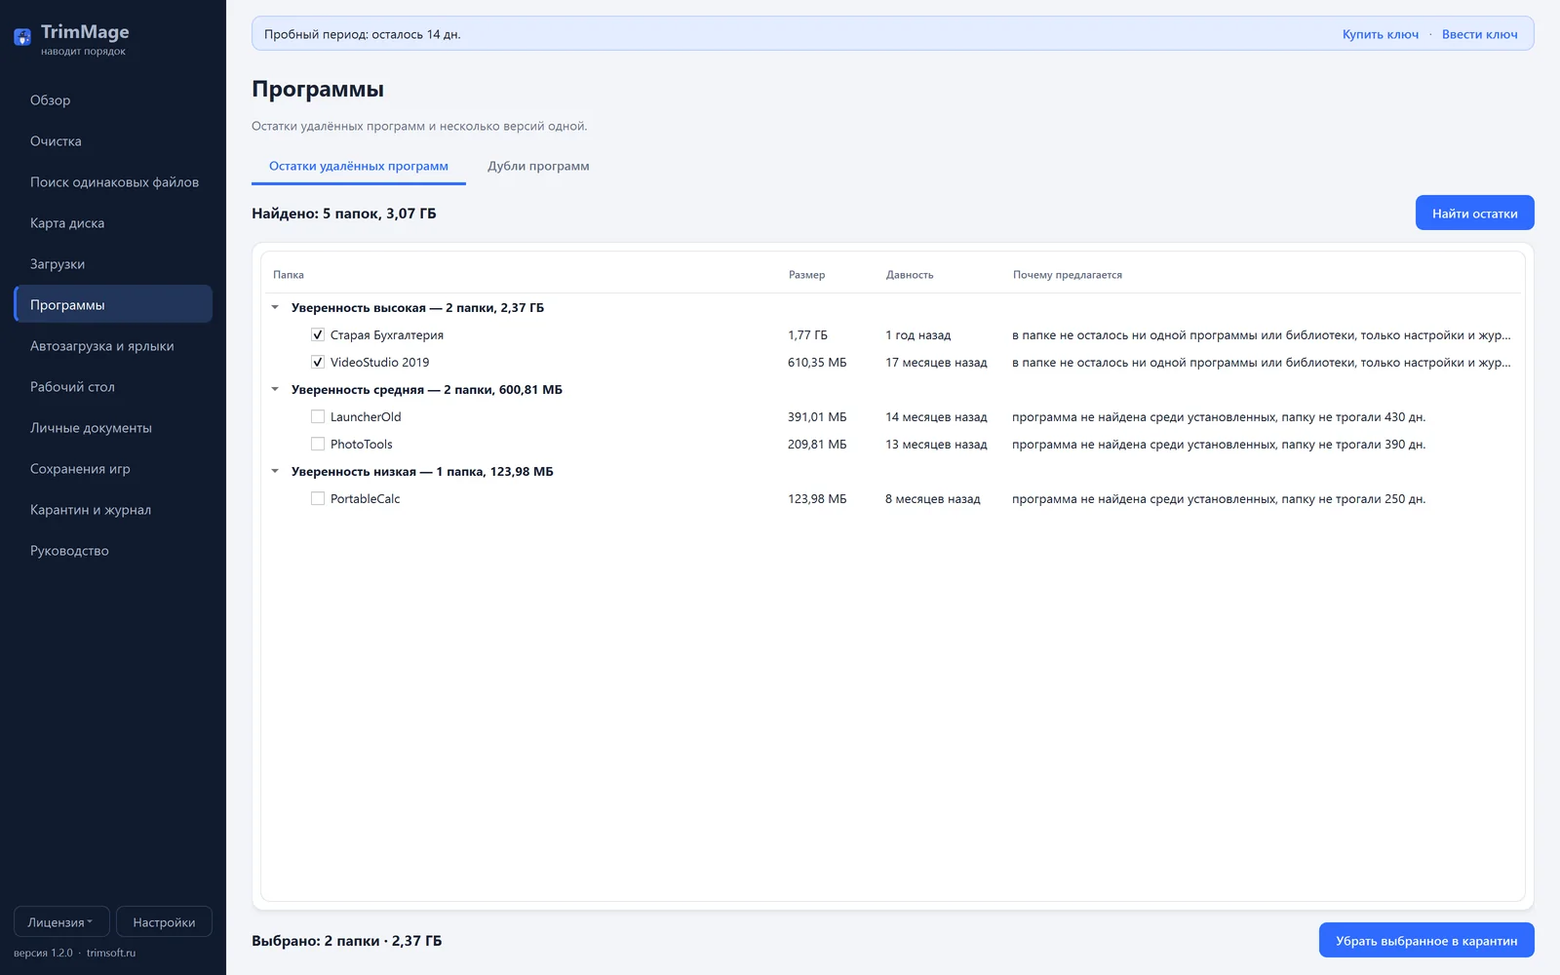The image size is (1560, 975).
Task: Tick the LauncherOld checkbox
Action: [x=318, y=416]
